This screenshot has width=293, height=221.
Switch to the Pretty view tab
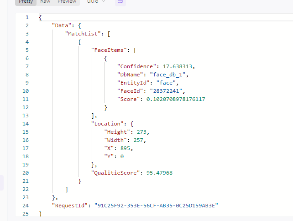26,2
